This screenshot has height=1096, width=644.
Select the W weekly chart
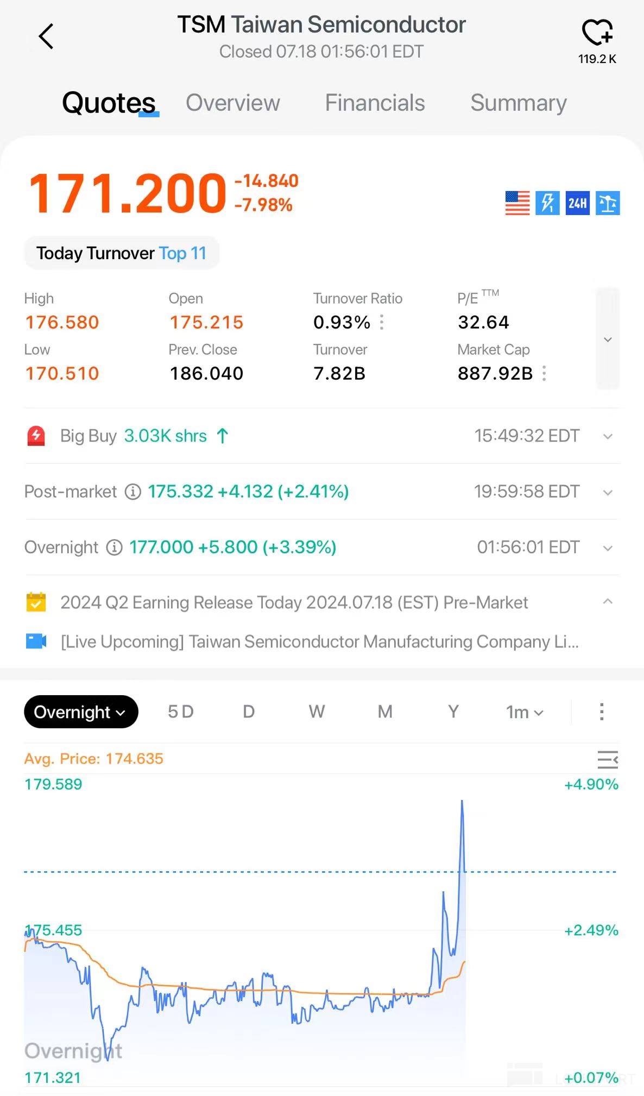pyautogui.click(x=317, y=711)
